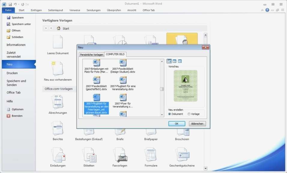Screen dimensions: 287x173
Task: Select the Dokument radio button
Action: [170, 114]
